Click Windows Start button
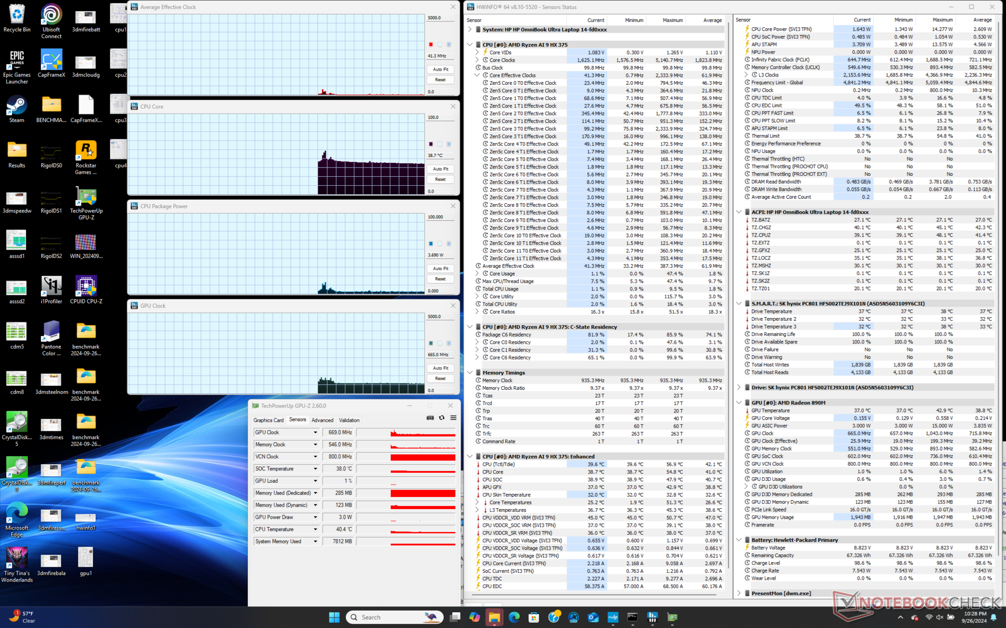 (334, 618)
